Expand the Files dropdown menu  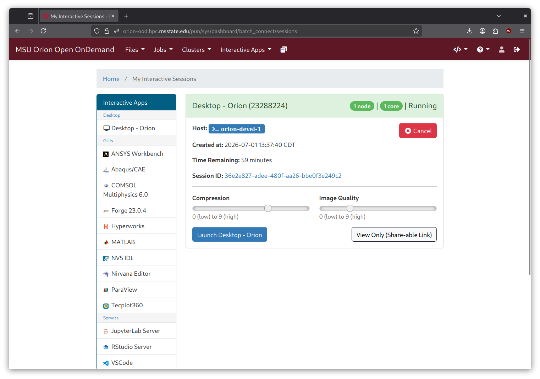[135, 50]
